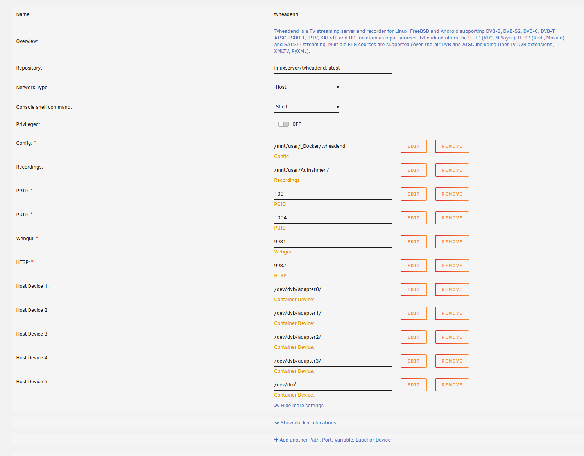The image size is (584, 456).
Task: Click the /dev/dvb/adapter3/ device field
Action: [333, 361]
